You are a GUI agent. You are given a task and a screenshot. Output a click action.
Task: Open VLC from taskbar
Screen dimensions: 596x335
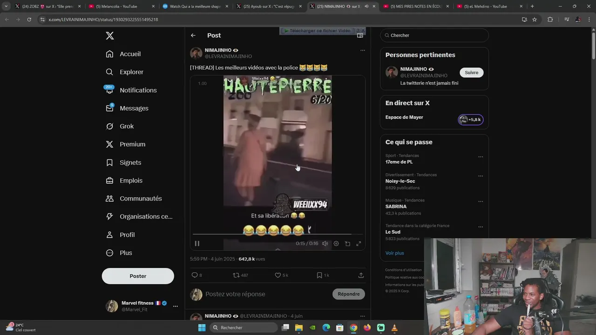point(394,328)
